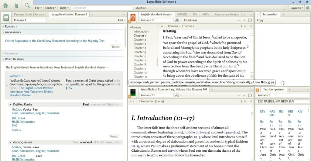Collapse ESV contents sidebar with double chevron
311x162 pixels.
pos(162,26)
